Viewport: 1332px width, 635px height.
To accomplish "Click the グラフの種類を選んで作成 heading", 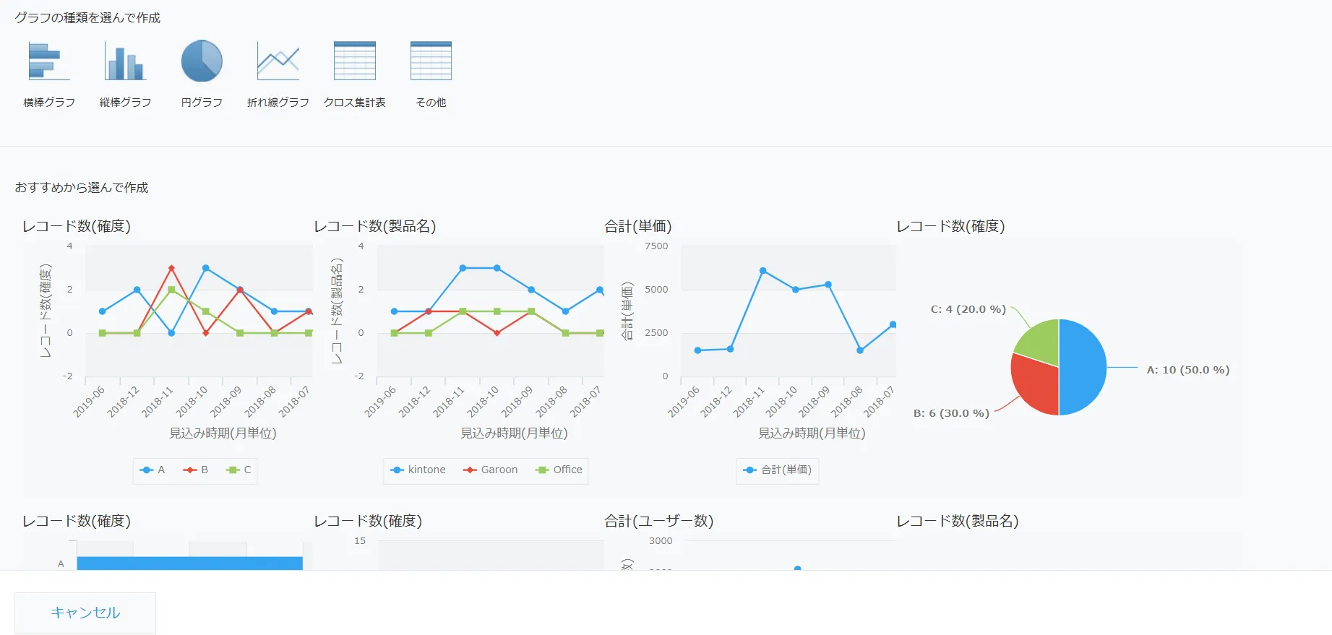I will (87, 18).
